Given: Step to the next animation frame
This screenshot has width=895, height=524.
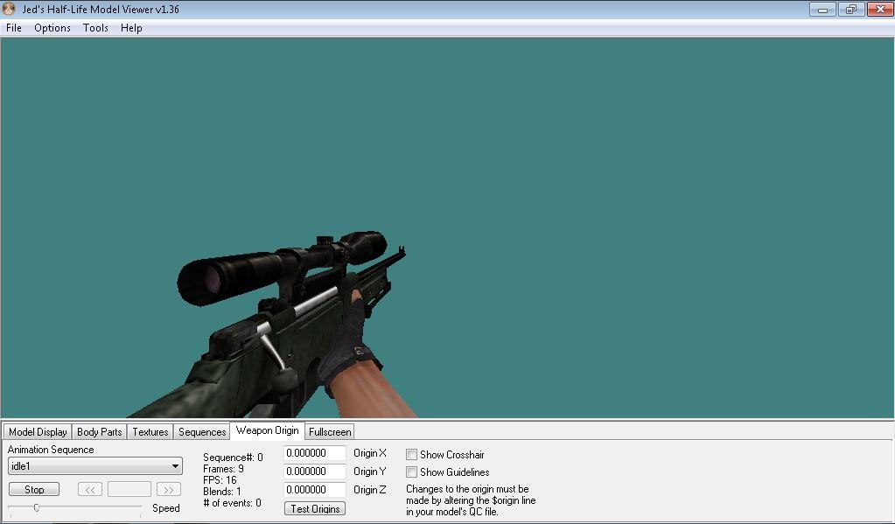Looking at the screenshot, I should 170,489.
